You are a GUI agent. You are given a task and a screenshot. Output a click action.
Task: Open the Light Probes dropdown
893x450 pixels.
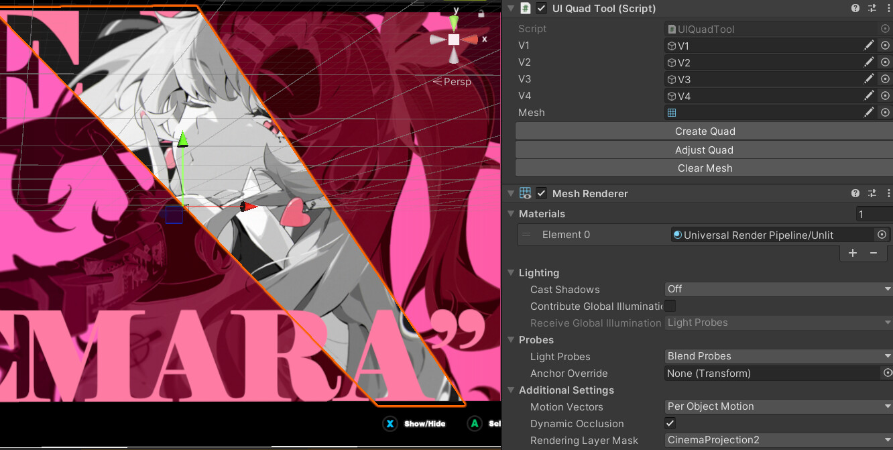point(778,356)
